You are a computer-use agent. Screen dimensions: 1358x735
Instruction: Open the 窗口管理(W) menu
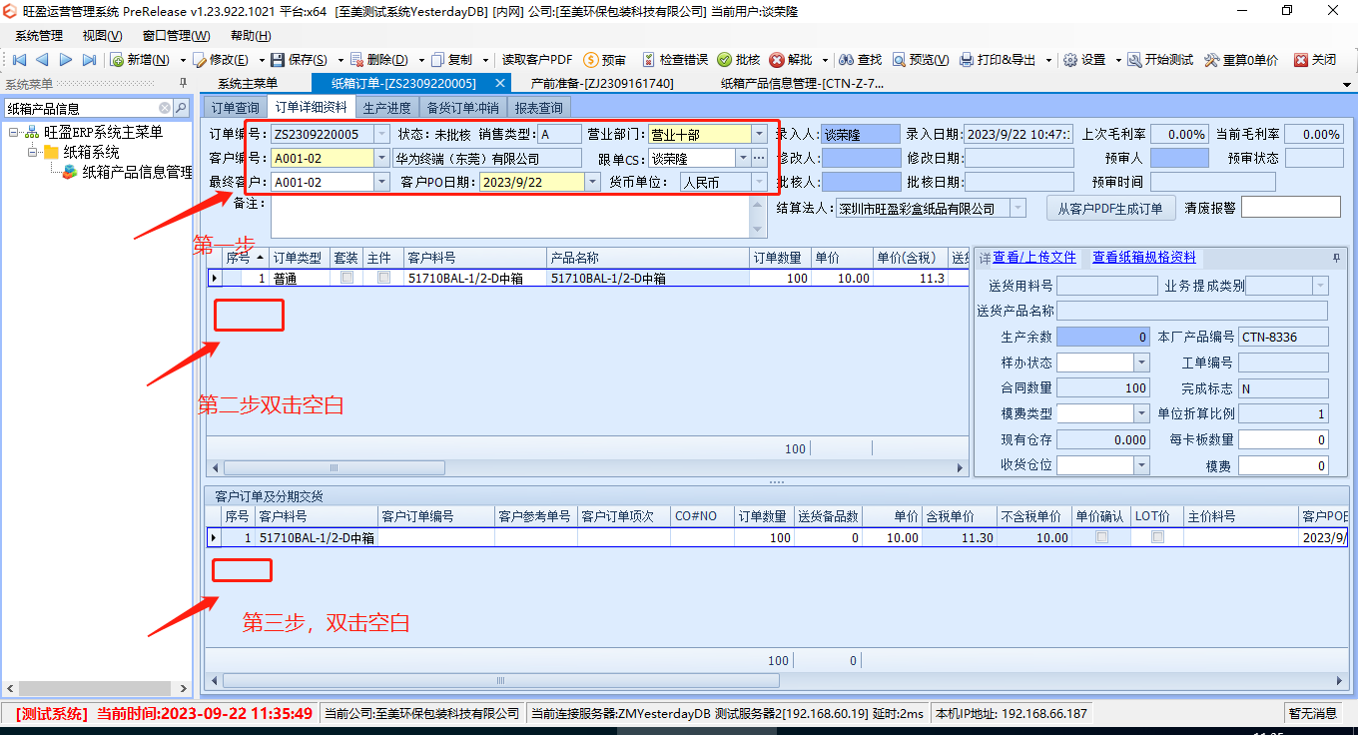pyautogui.click(x=176, y=35)
